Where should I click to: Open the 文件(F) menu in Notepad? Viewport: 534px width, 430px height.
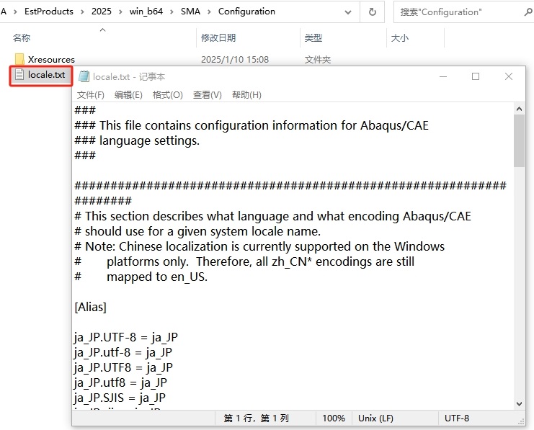91,95
